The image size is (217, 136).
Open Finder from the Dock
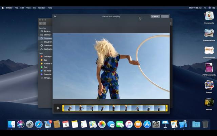pos(12,124)
